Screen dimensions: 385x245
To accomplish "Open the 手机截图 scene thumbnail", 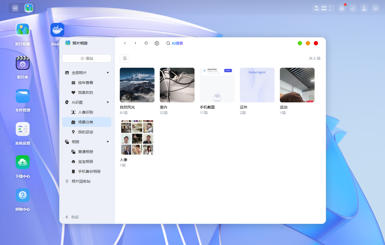I will [217, 85].
